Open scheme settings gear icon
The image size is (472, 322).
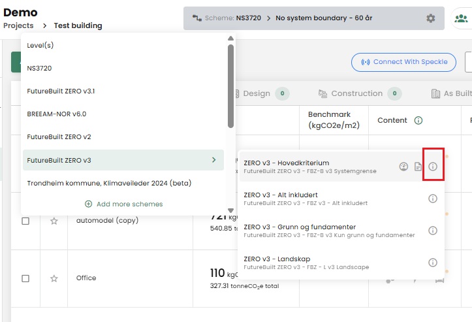430,18
